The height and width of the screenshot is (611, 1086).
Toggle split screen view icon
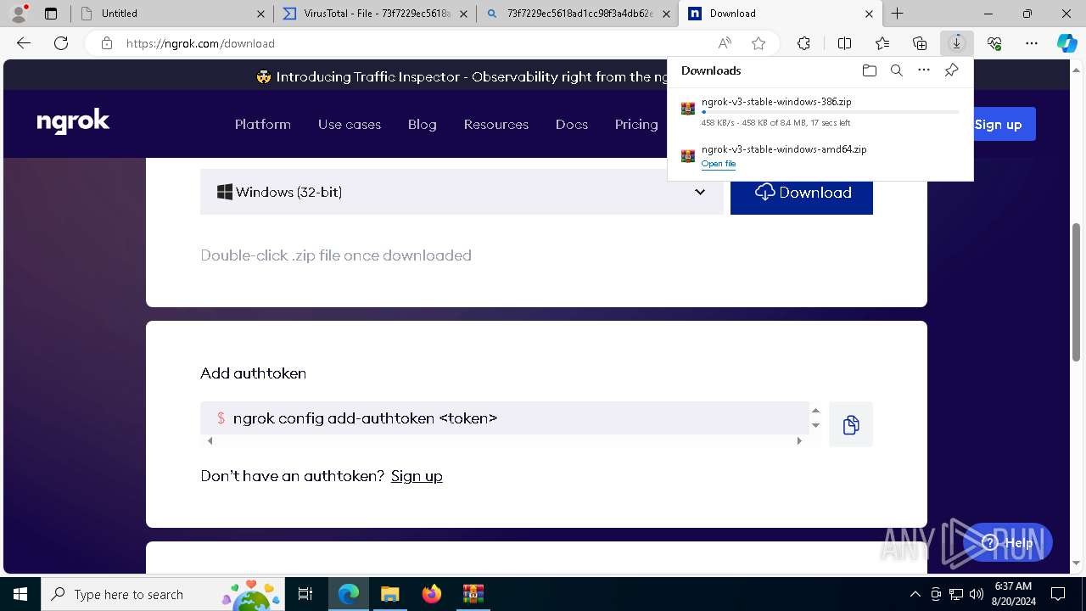[844, 43]
